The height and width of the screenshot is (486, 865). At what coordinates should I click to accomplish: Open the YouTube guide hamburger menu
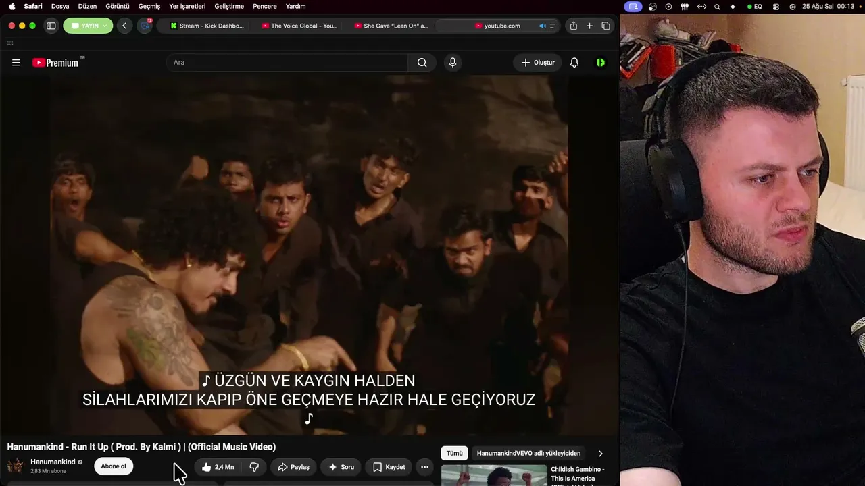coord(16,63)
